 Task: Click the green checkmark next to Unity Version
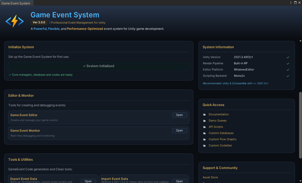pos(288,57)
